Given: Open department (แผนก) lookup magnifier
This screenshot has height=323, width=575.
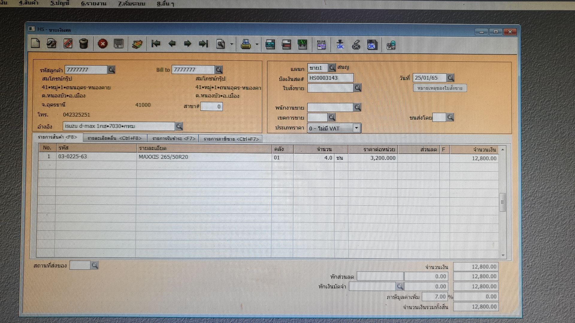Looking at the screenshot, I should 332,68.
